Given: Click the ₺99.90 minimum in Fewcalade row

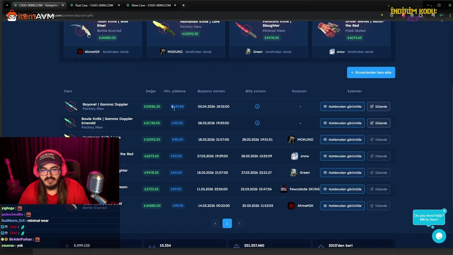Looking at the screenshot, I should tap(176, 189).
